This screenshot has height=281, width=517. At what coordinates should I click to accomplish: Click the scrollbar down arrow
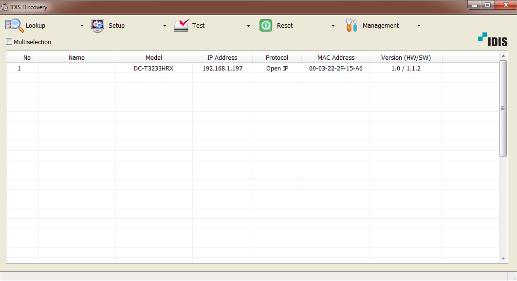point(503,259)
